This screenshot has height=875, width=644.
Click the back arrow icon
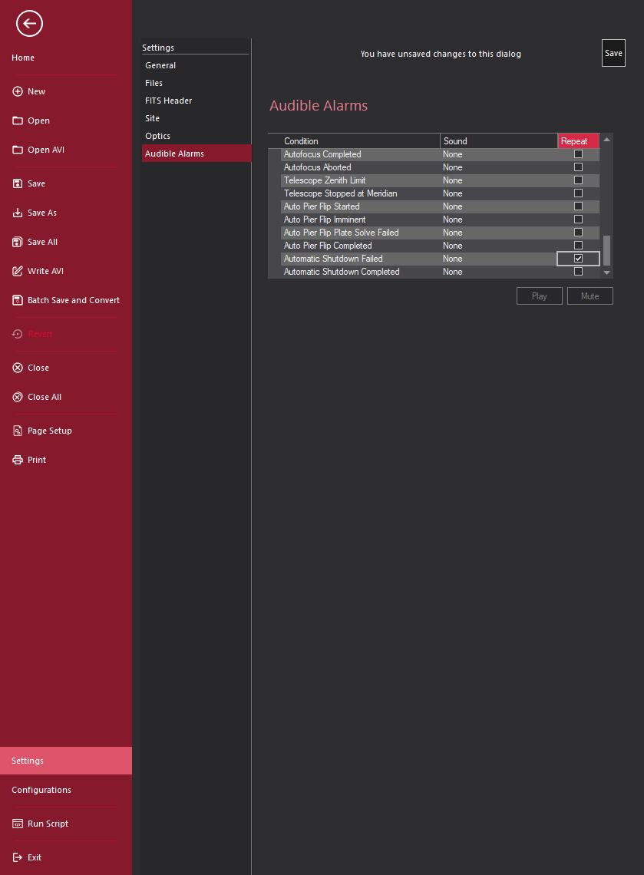pyautogui.click(x=29, y=24)
